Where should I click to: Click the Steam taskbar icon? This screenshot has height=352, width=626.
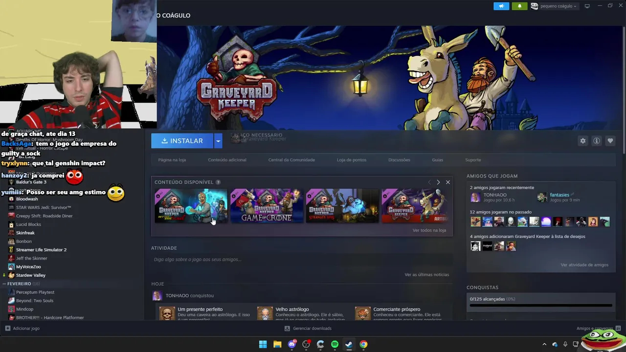[349, 344]
